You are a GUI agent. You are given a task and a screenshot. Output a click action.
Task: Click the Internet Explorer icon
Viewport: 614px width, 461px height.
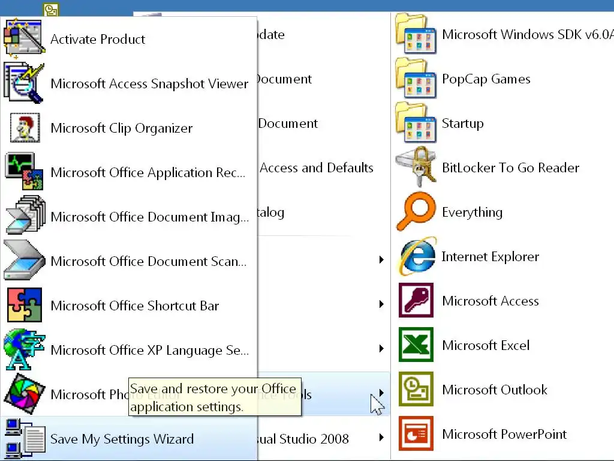(417, 256)
